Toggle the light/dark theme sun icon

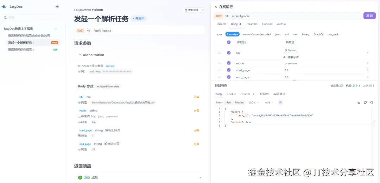click(57, 7)
